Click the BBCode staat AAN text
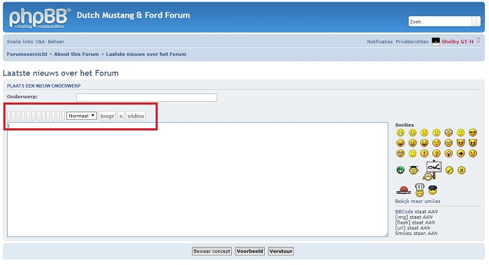 tap(416, 211)
